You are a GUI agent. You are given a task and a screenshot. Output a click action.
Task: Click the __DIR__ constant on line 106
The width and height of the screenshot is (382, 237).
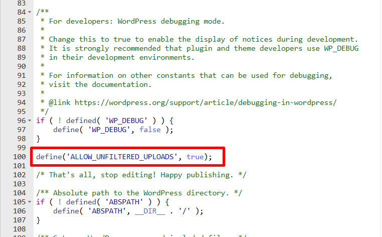click(x=150, y=211)
